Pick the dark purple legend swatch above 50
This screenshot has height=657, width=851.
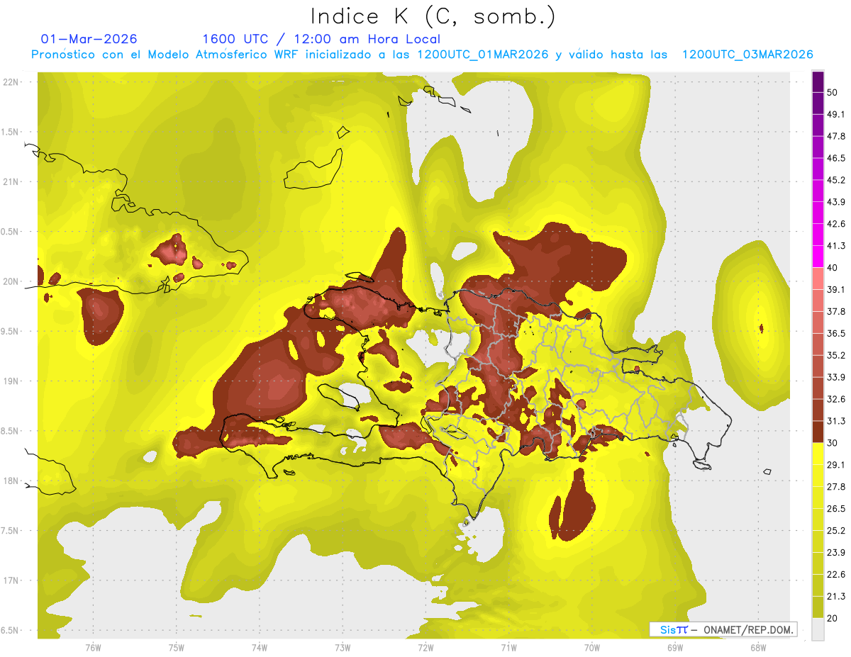(818, 82)
